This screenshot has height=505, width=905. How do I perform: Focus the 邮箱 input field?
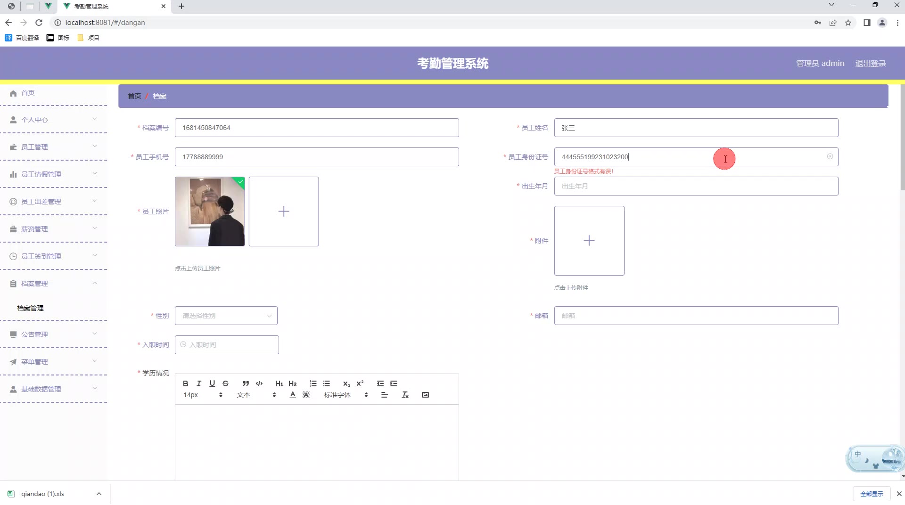[x=696, y=316]
